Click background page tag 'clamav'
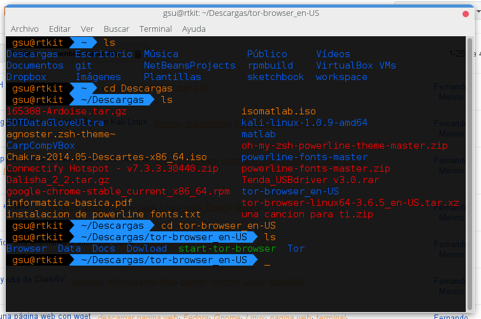 click(x=194, y=281)
